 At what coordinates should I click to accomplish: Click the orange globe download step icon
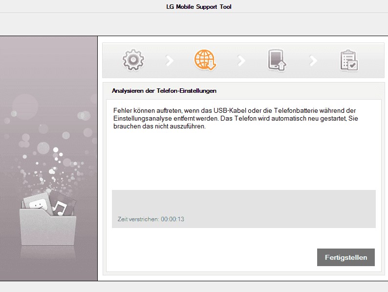[x=205, y=60]
